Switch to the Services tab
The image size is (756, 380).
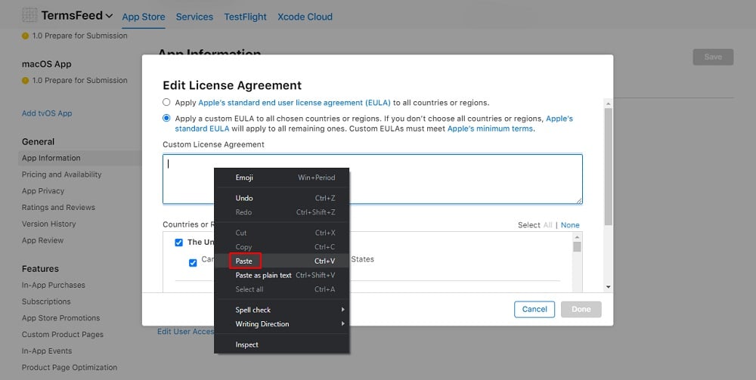point(194,17)
